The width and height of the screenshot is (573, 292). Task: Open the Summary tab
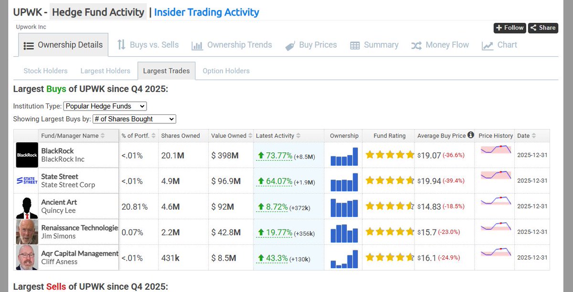pyautogui.click(x=374, y=45)
